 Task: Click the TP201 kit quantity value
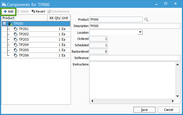[59, 29]
